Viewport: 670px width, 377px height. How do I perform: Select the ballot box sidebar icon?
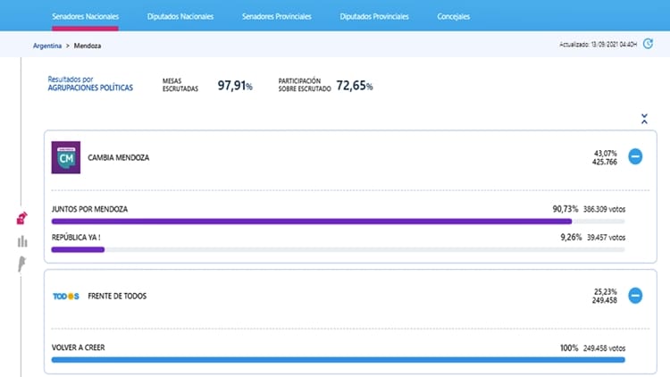21,218
